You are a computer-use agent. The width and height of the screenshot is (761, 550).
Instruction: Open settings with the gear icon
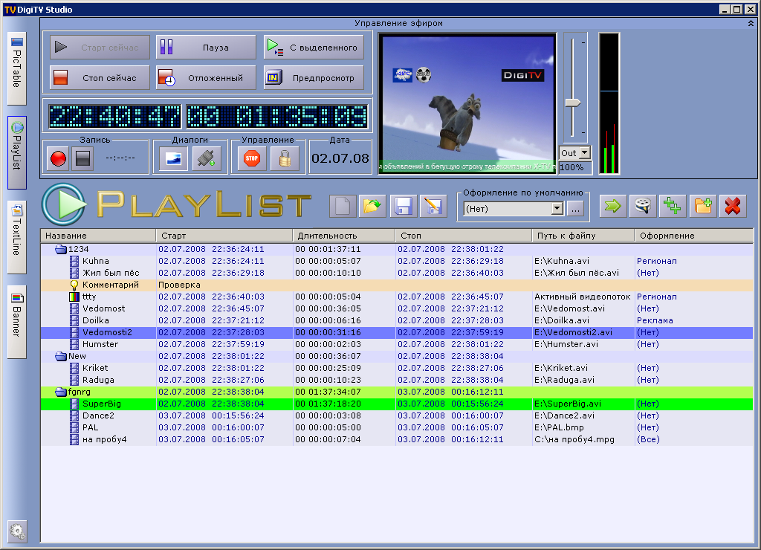click(x=18, y=531)
